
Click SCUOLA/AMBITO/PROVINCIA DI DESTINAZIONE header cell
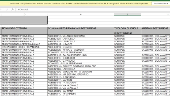pyautogui.click(x=81, y=31)
